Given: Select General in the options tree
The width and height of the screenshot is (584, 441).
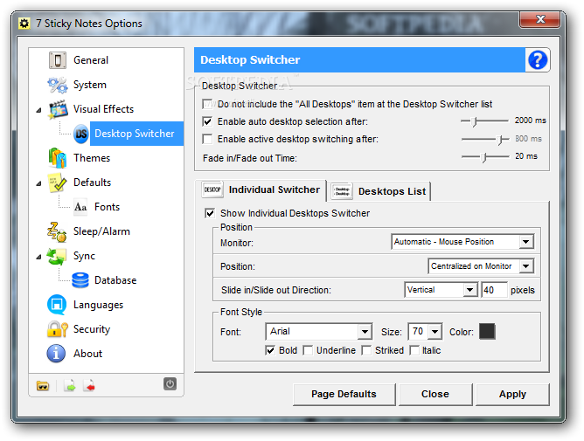Looking at the screenshot, I should (91, 60).
